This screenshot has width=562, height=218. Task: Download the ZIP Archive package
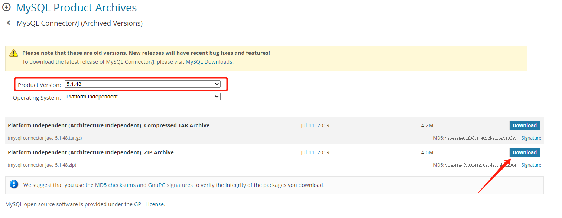click(x=524, y=152)
